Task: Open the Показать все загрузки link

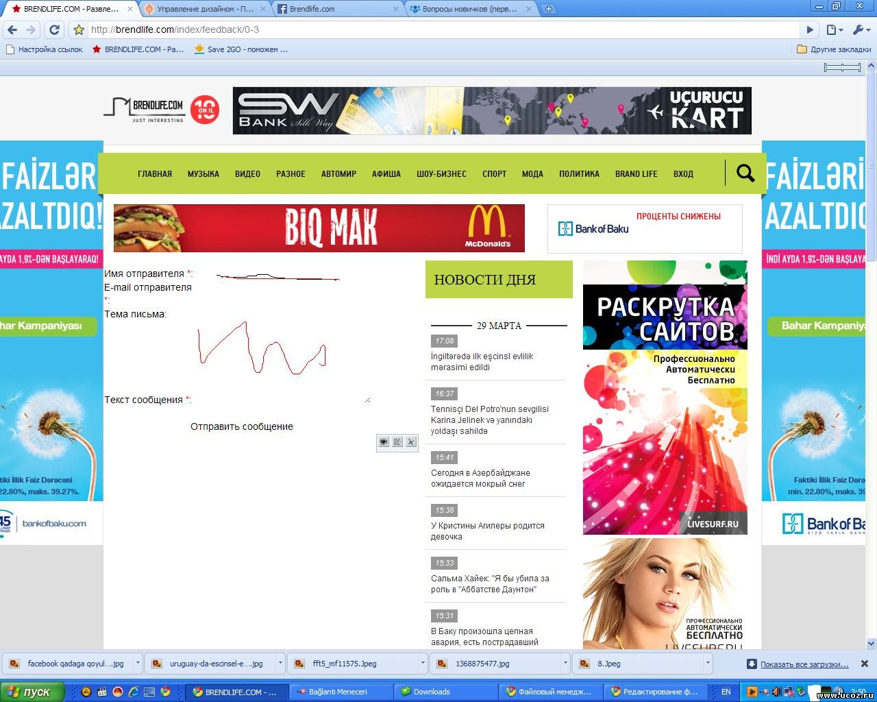Action: tap(804, 664)
